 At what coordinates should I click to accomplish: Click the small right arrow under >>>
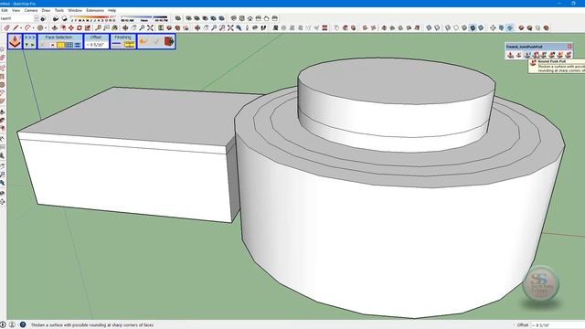pos(33,45)
